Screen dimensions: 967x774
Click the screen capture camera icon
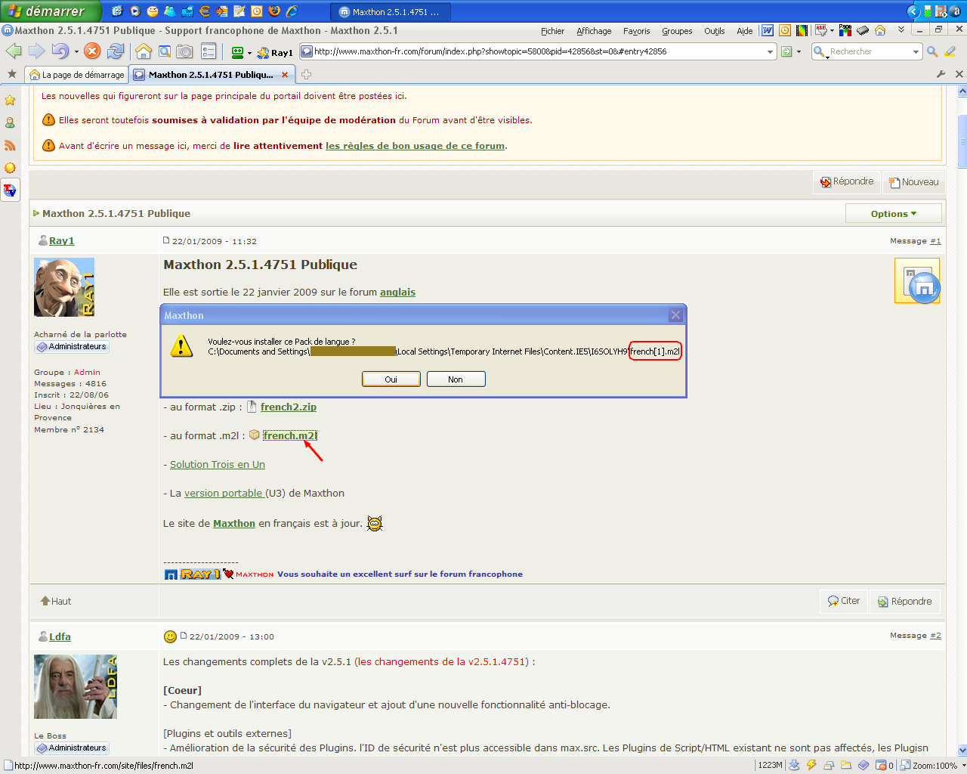coord(184,51)
